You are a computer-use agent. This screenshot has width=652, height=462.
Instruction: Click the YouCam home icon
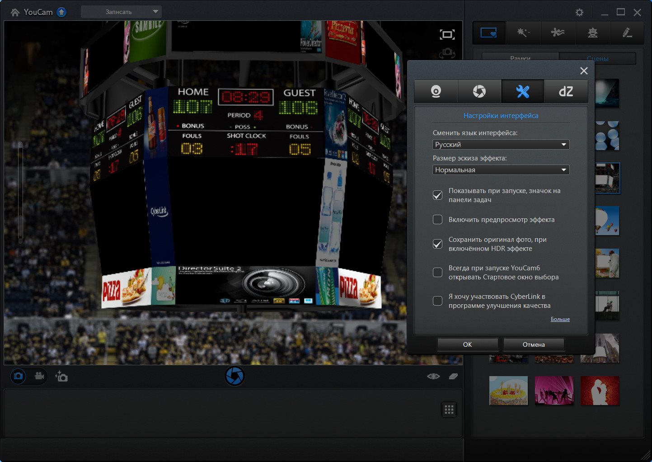15,12
